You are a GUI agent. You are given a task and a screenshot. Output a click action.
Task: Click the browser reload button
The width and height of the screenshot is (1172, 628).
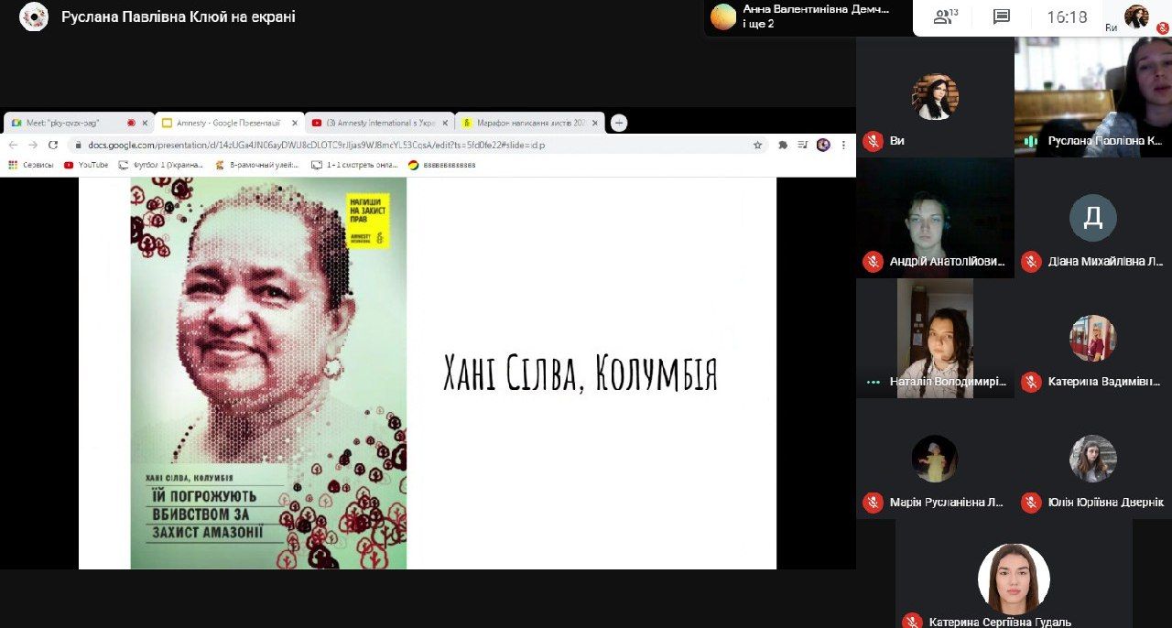53,145
